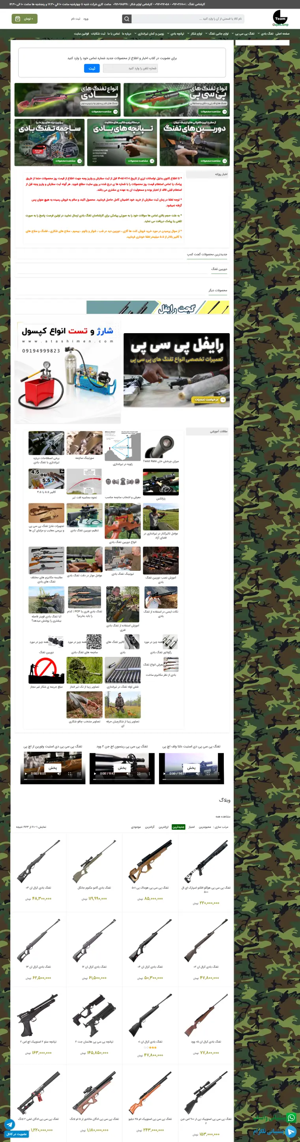Open the home page menu item
The image size is (300, 1142).
282,34
